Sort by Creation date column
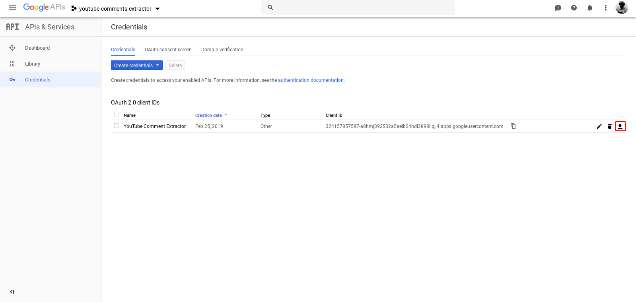Viewport: 636px width, 302px height. pos(208,115)
